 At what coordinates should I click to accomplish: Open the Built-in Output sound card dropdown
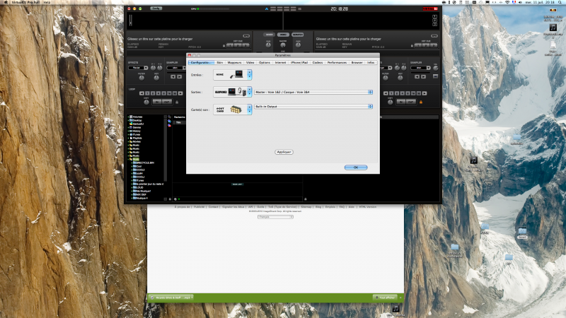click(x=313, y=107)
